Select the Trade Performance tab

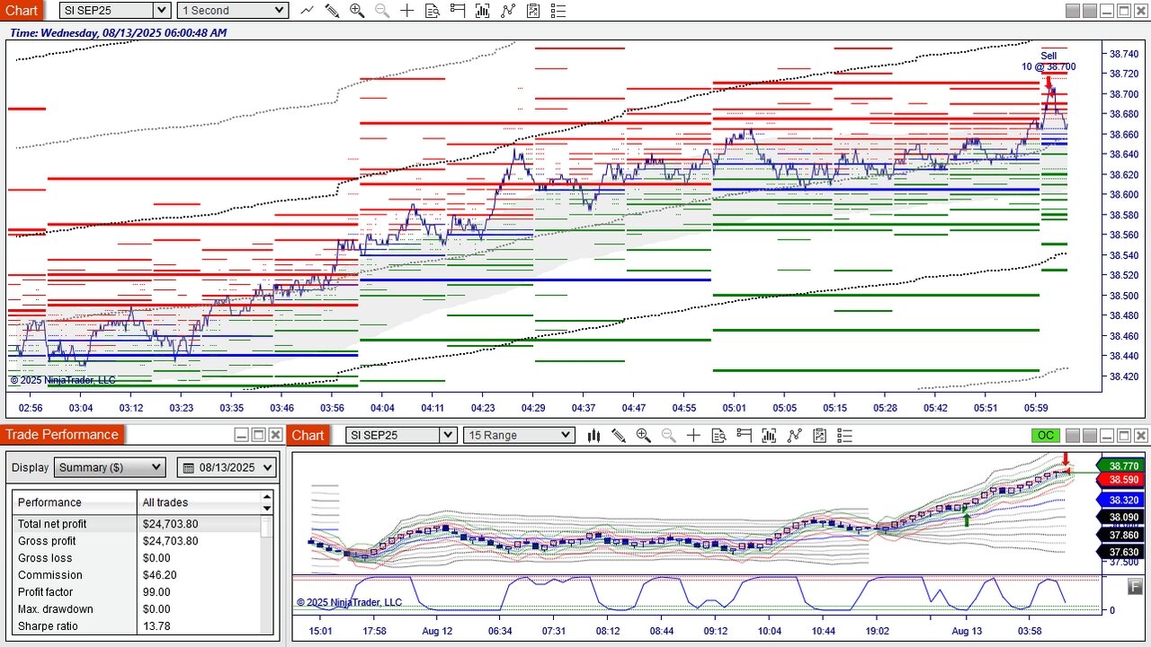62,435
